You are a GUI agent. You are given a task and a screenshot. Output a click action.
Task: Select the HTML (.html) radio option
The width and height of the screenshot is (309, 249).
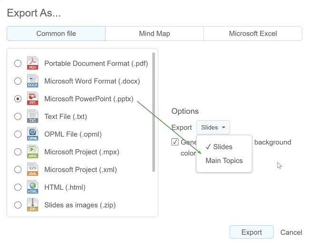coord(18,187)
